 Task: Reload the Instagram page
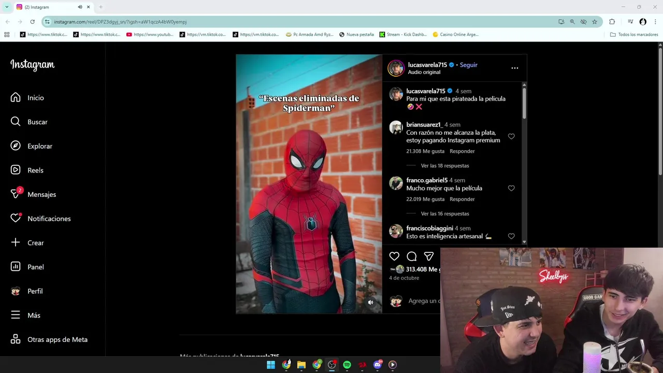(32, 22)
